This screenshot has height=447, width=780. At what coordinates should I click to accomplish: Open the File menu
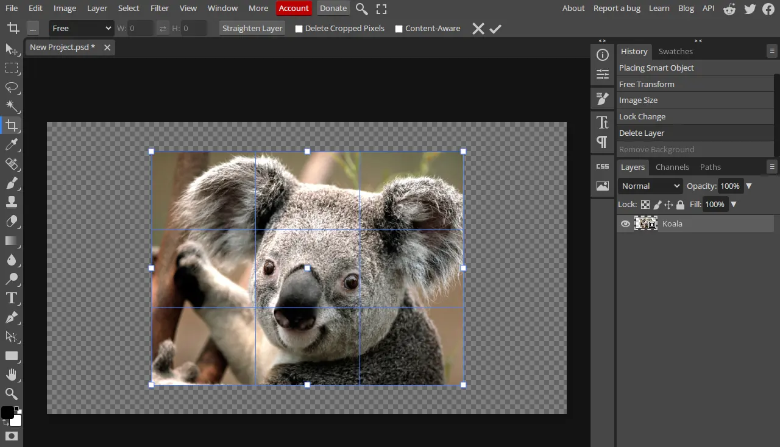(x=12, y=9)
